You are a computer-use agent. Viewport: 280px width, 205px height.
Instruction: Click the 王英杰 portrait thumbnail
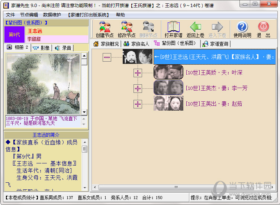point(168,88)
